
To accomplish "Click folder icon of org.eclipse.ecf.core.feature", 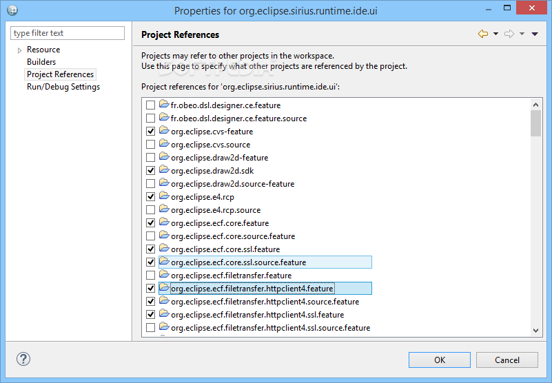I will pyautogui.click(x=164, y=221).
